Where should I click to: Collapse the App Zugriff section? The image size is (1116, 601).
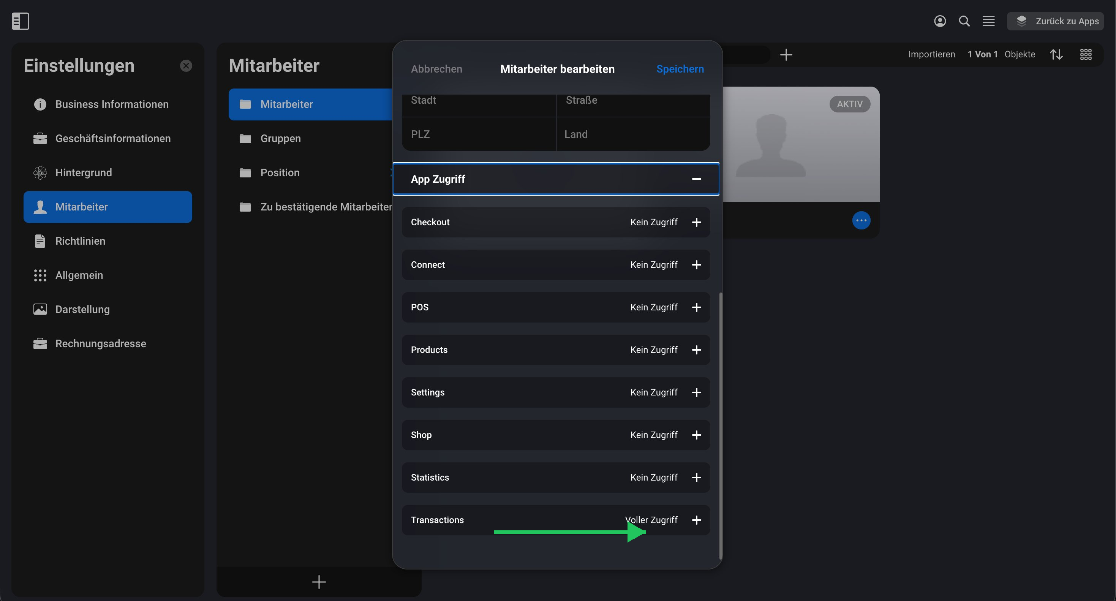(x=696, y=179)
